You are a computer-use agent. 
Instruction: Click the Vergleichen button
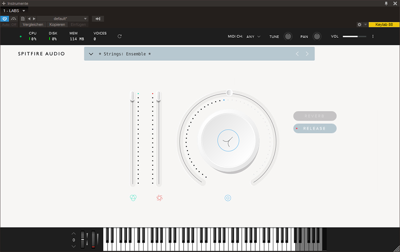(33, 24)
